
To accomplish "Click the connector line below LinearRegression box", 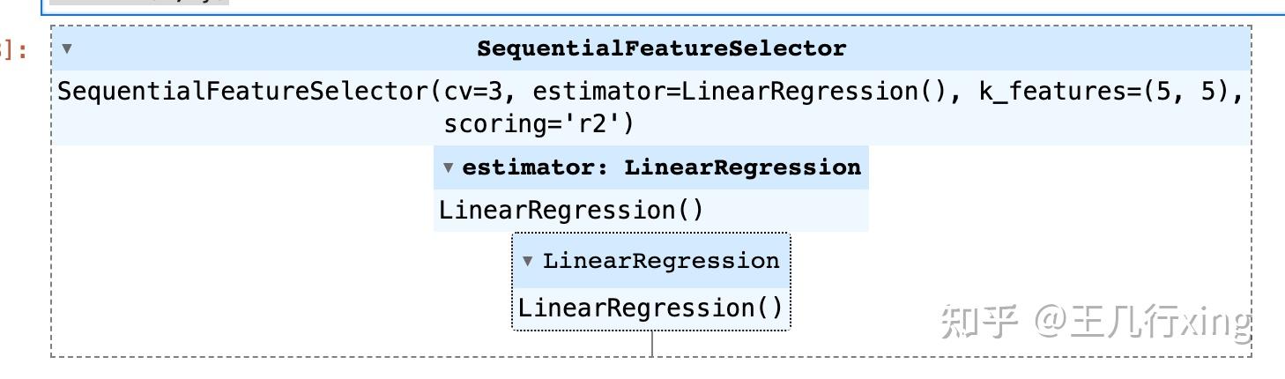I will pyautogui.click(x=652, y=344).
